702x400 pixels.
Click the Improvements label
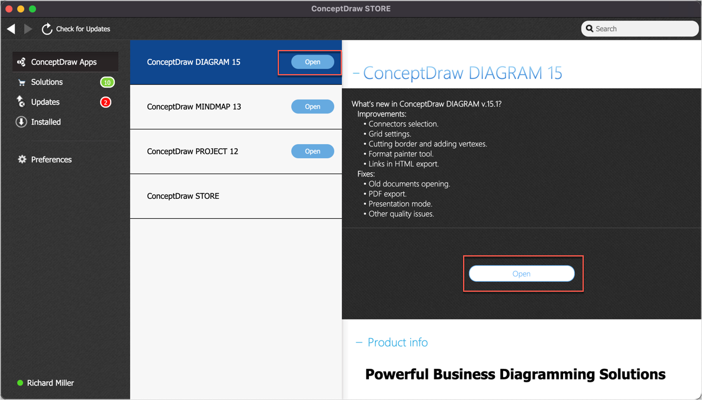coord(382,114)
